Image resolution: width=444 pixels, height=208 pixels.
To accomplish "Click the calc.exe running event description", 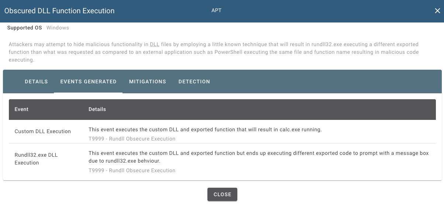I will click(x=205, y=129).
